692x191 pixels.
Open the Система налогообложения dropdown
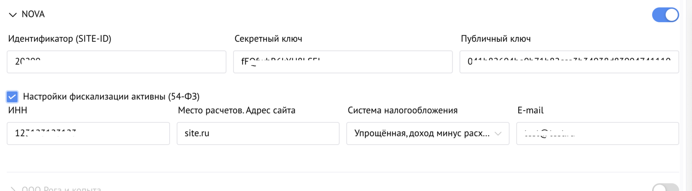pyautogui.click(x=422, y=133)
